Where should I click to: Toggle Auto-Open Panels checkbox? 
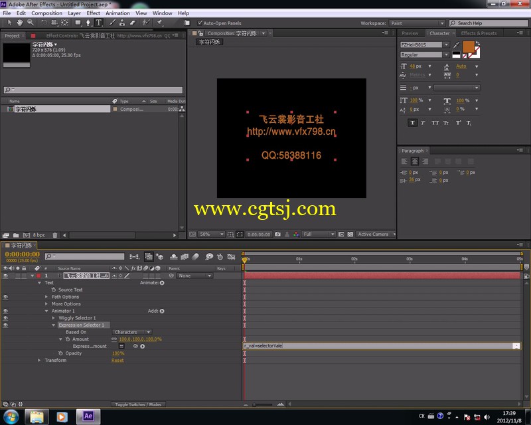pos(200,23)
